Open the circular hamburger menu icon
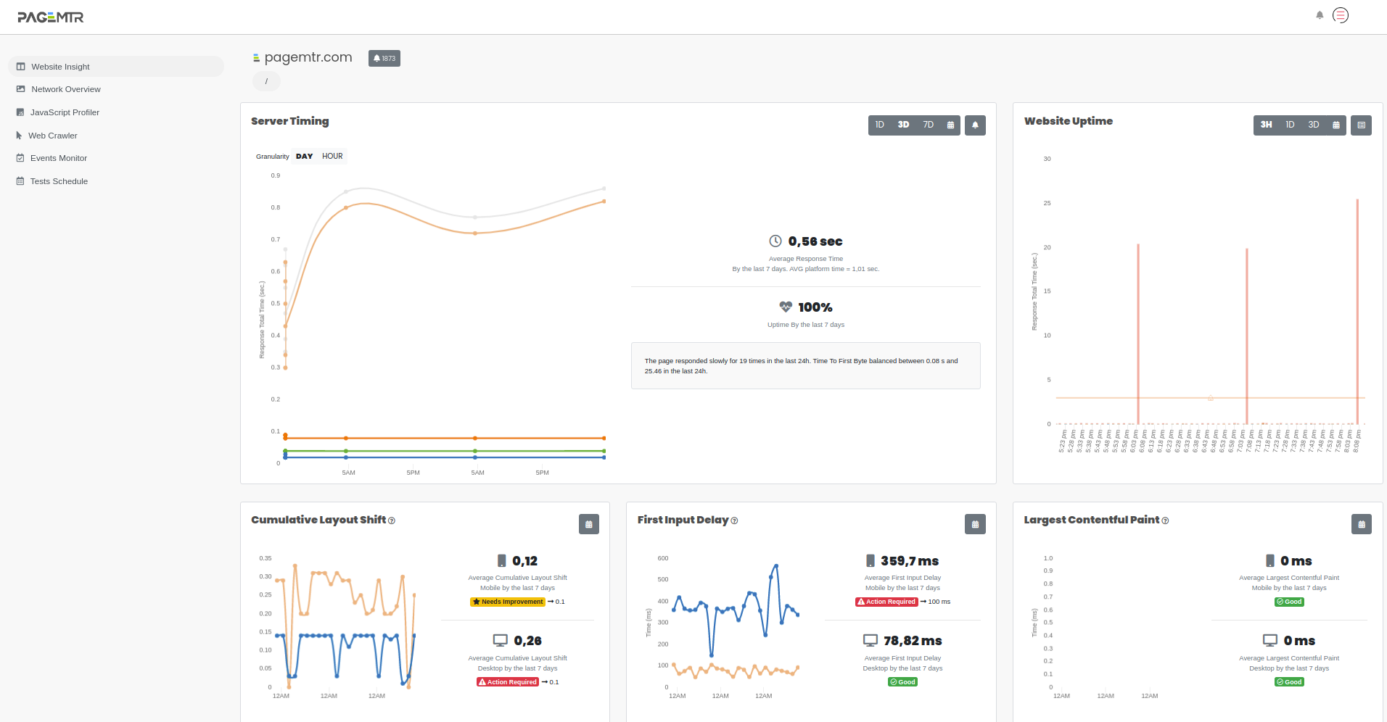 (1341, 15)
